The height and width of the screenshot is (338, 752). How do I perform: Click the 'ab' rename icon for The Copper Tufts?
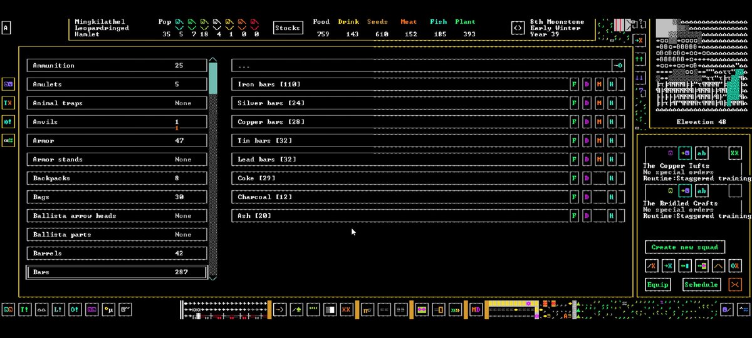pyautogui.click(x=702, y=153)
